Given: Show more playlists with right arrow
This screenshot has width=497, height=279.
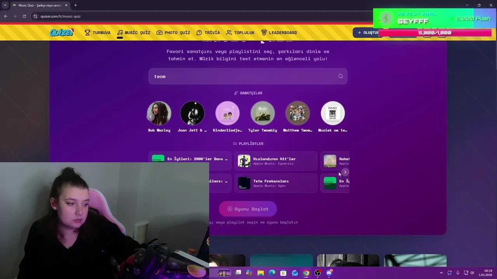Looking at the screenshot, I should click(345, 172).
